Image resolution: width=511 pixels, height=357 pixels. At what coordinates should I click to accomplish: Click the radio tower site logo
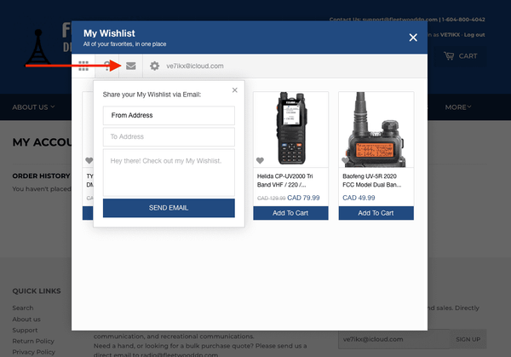pyautogui.click(x=38, y=46)
